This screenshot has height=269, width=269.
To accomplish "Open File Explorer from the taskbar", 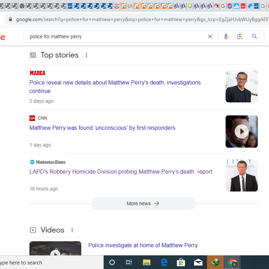I will [146, 262].
